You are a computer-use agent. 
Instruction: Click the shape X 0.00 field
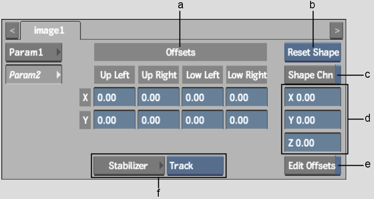click(312, 97)
